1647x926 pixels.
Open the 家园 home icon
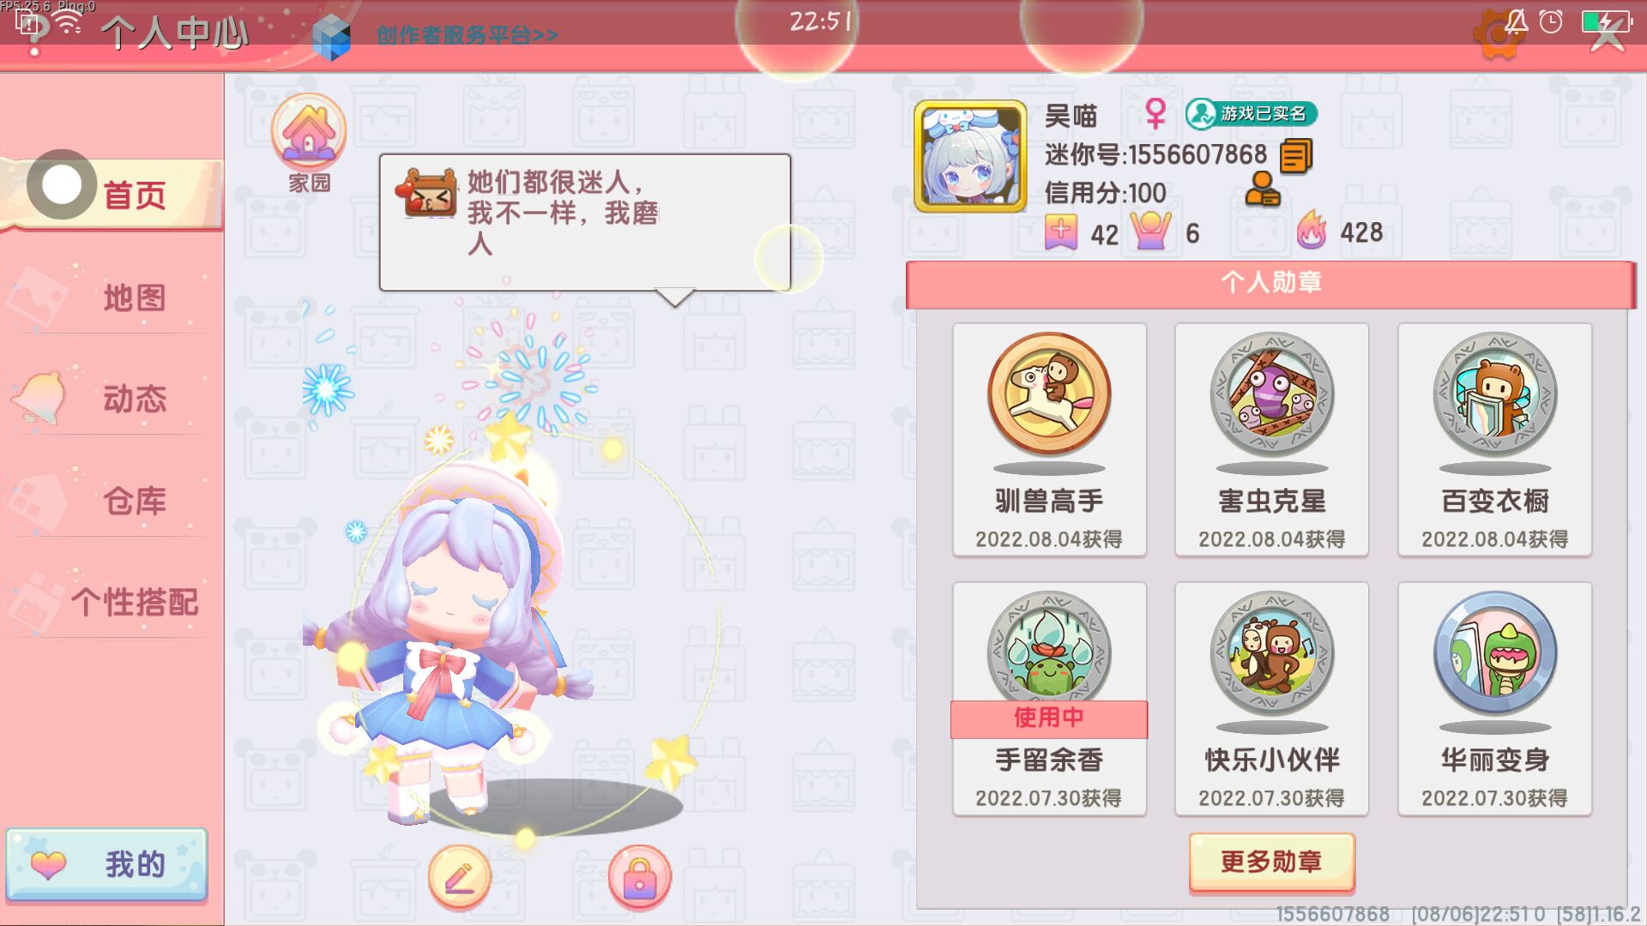[309, 143]
